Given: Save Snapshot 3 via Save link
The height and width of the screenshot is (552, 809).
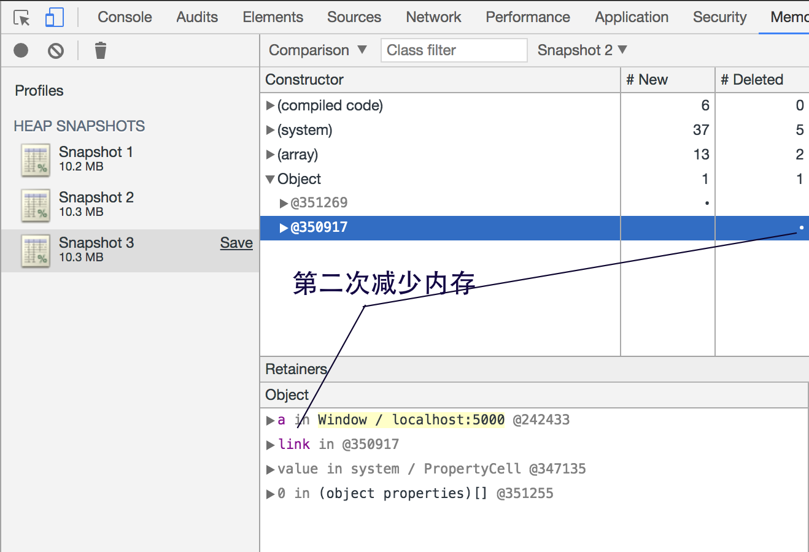Looking at the screenshot, I should [x=236, y=243].
